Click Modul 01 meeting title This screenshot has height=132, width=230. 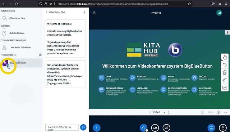pyautogui.click(x=156, y=13)
